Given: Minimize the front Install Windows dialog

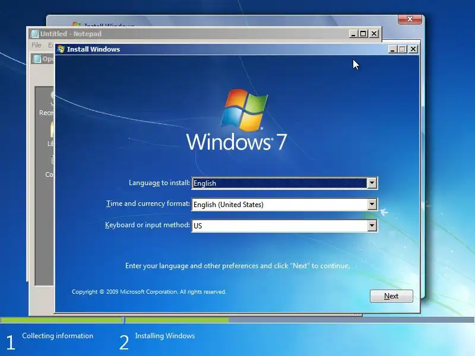Looking at the screenshot, I should click(392, 49).
